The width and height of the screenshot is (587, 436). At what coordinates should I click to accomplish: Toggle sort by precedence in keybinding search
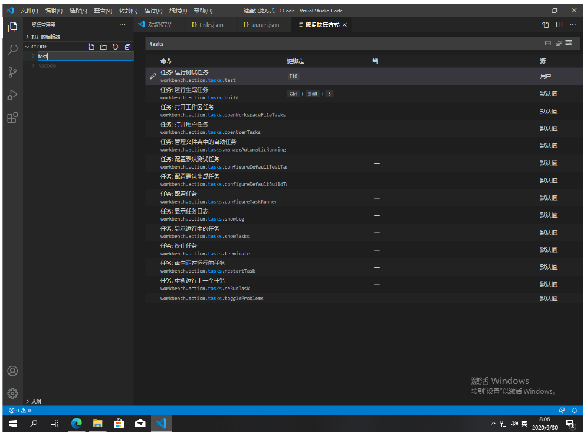(558, 44)
